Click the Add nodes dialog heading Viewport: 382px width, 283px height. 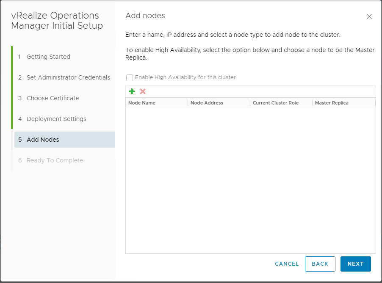(x=145, y=16)
